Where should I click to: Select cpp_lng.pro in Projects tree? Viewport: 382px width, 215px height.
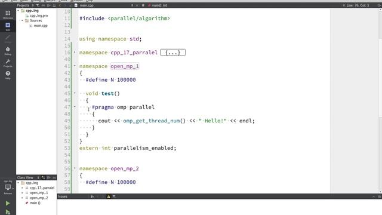click(x=39, y=16)
